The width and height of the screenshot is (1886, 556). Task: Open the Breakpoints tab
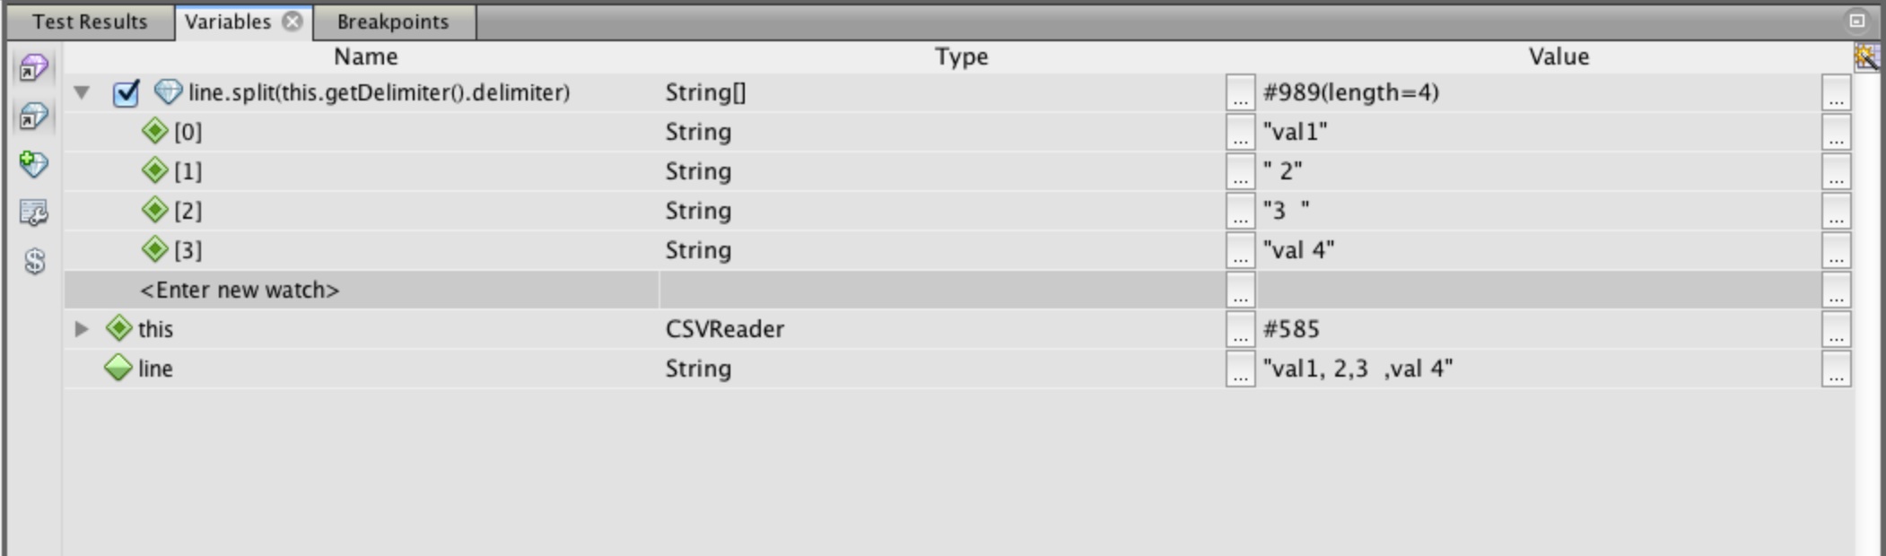click(393, 22)
